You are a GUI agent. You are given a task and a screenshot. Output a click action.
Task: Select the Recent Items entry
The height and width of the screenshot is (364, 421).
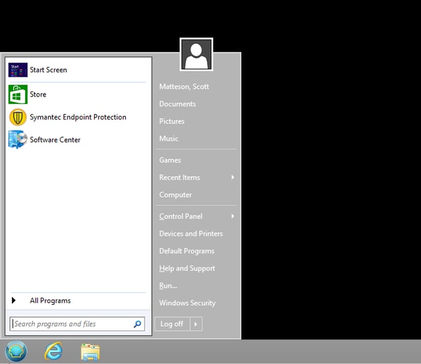click(180, 177)
